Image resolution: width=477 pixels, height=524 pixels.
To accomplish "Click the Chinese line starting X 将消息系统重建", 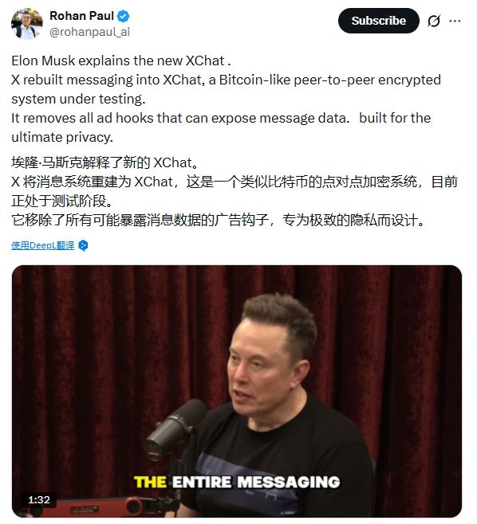I will click(235, 182).
